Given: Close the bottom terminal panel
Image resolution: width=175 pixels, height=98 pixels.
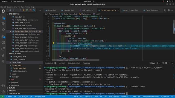Looking at the screenshot, I should (x=173, y=63).
